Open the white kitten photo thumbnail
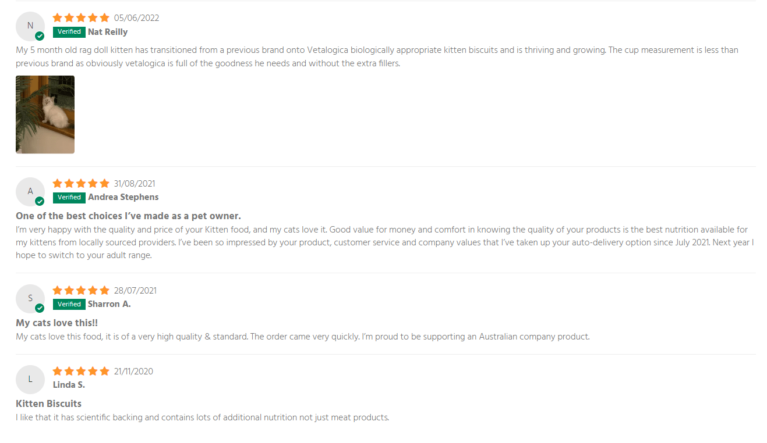The width and height of the screenshot is (767, 443). (x=45, y=115)
